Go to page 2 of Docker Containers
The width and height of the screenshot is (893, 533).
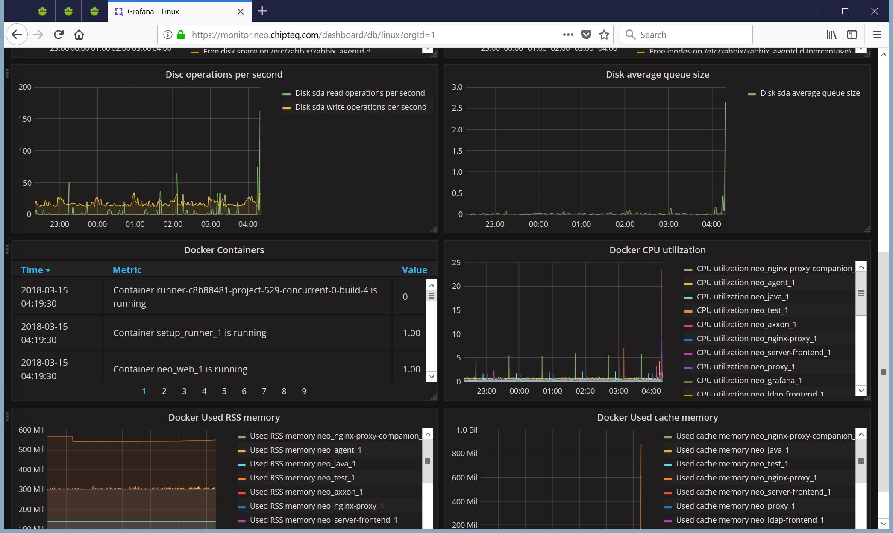164,391
